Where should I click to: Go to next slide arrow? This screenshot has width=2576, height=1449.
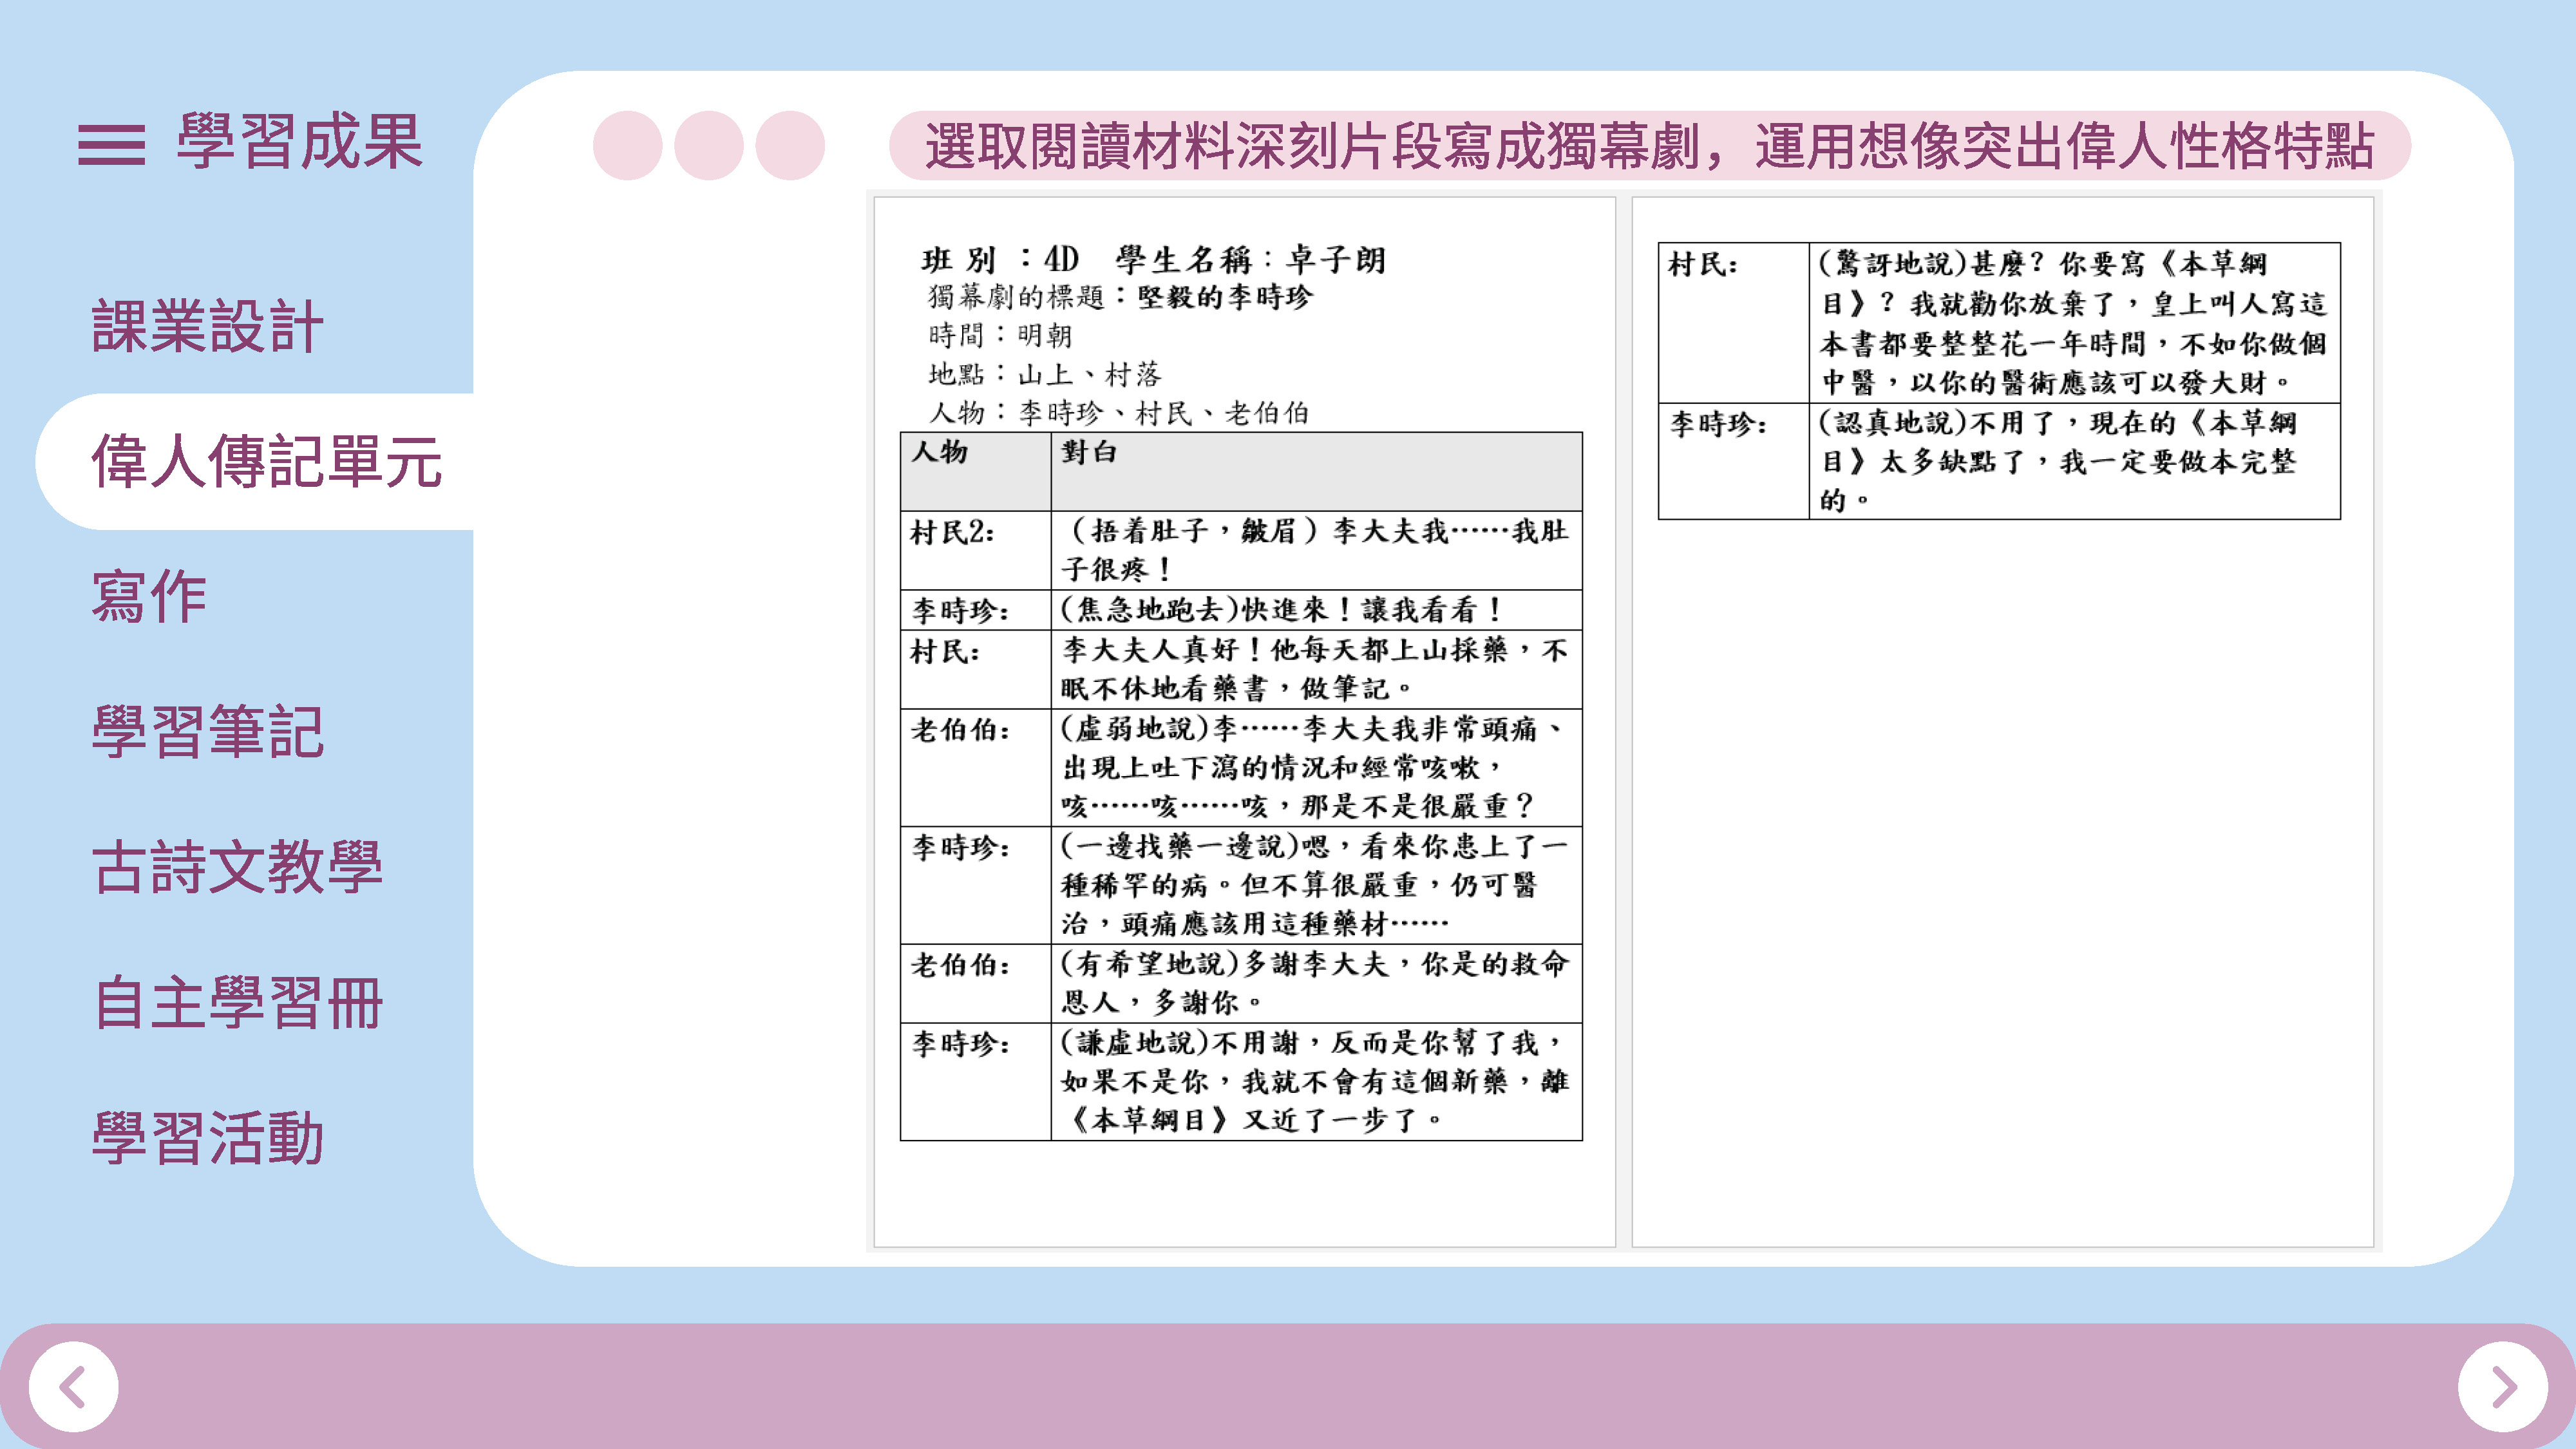(x=2502, y=1386)
